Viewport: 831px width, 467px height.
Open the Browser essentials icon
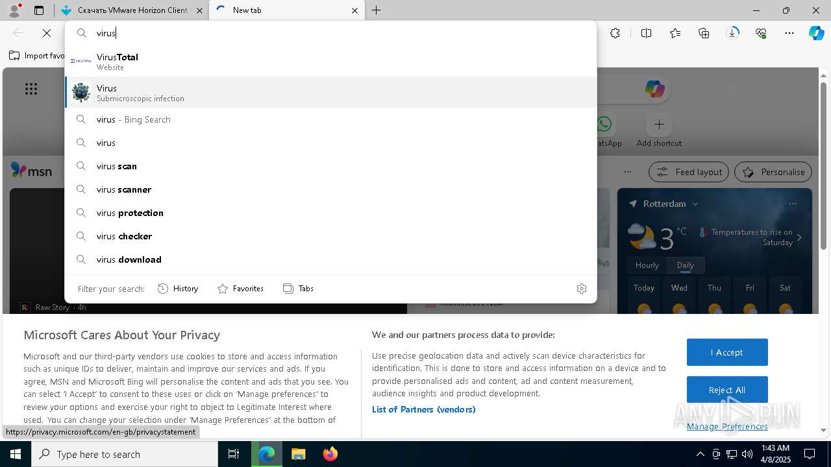tap(761, 33)
